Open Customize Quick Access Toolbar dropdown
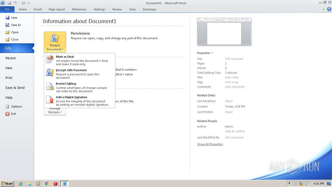The width and height of the screenshot is (332, 187). [29, 3]
